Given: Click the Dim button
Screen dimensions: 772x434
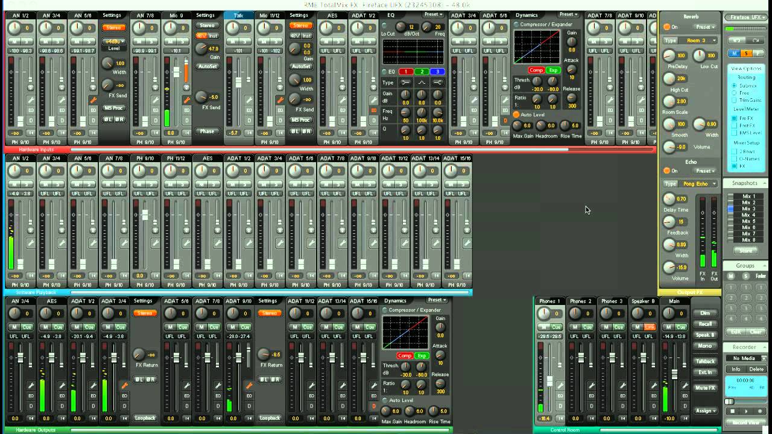Looking at the screenshot, I should tap(705, 313).
